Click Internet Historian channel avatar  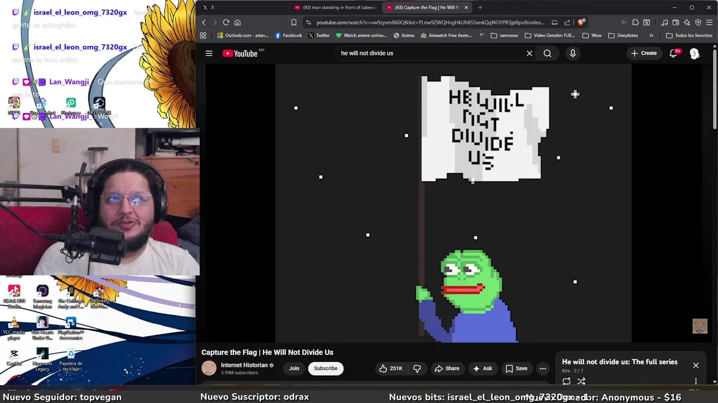click(x=209, y=368)
